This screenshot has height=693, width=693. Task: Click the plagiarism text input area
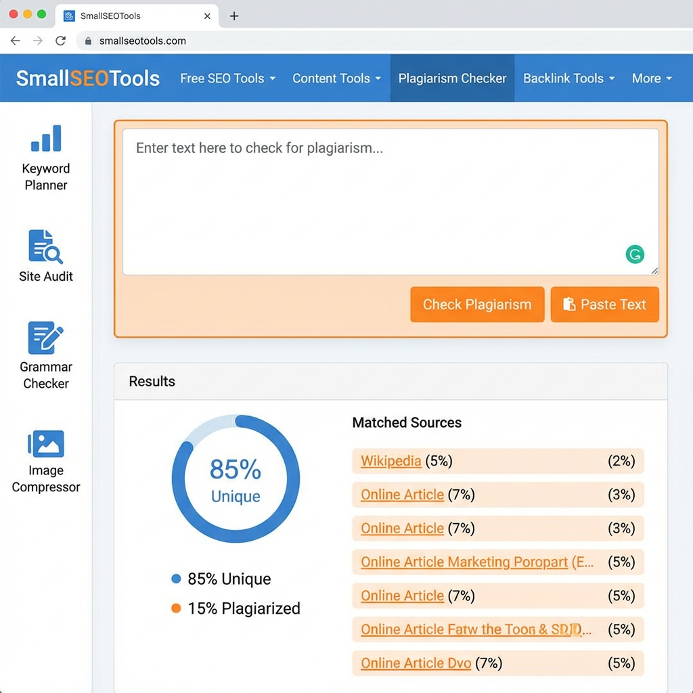click(x=390, y=202)
